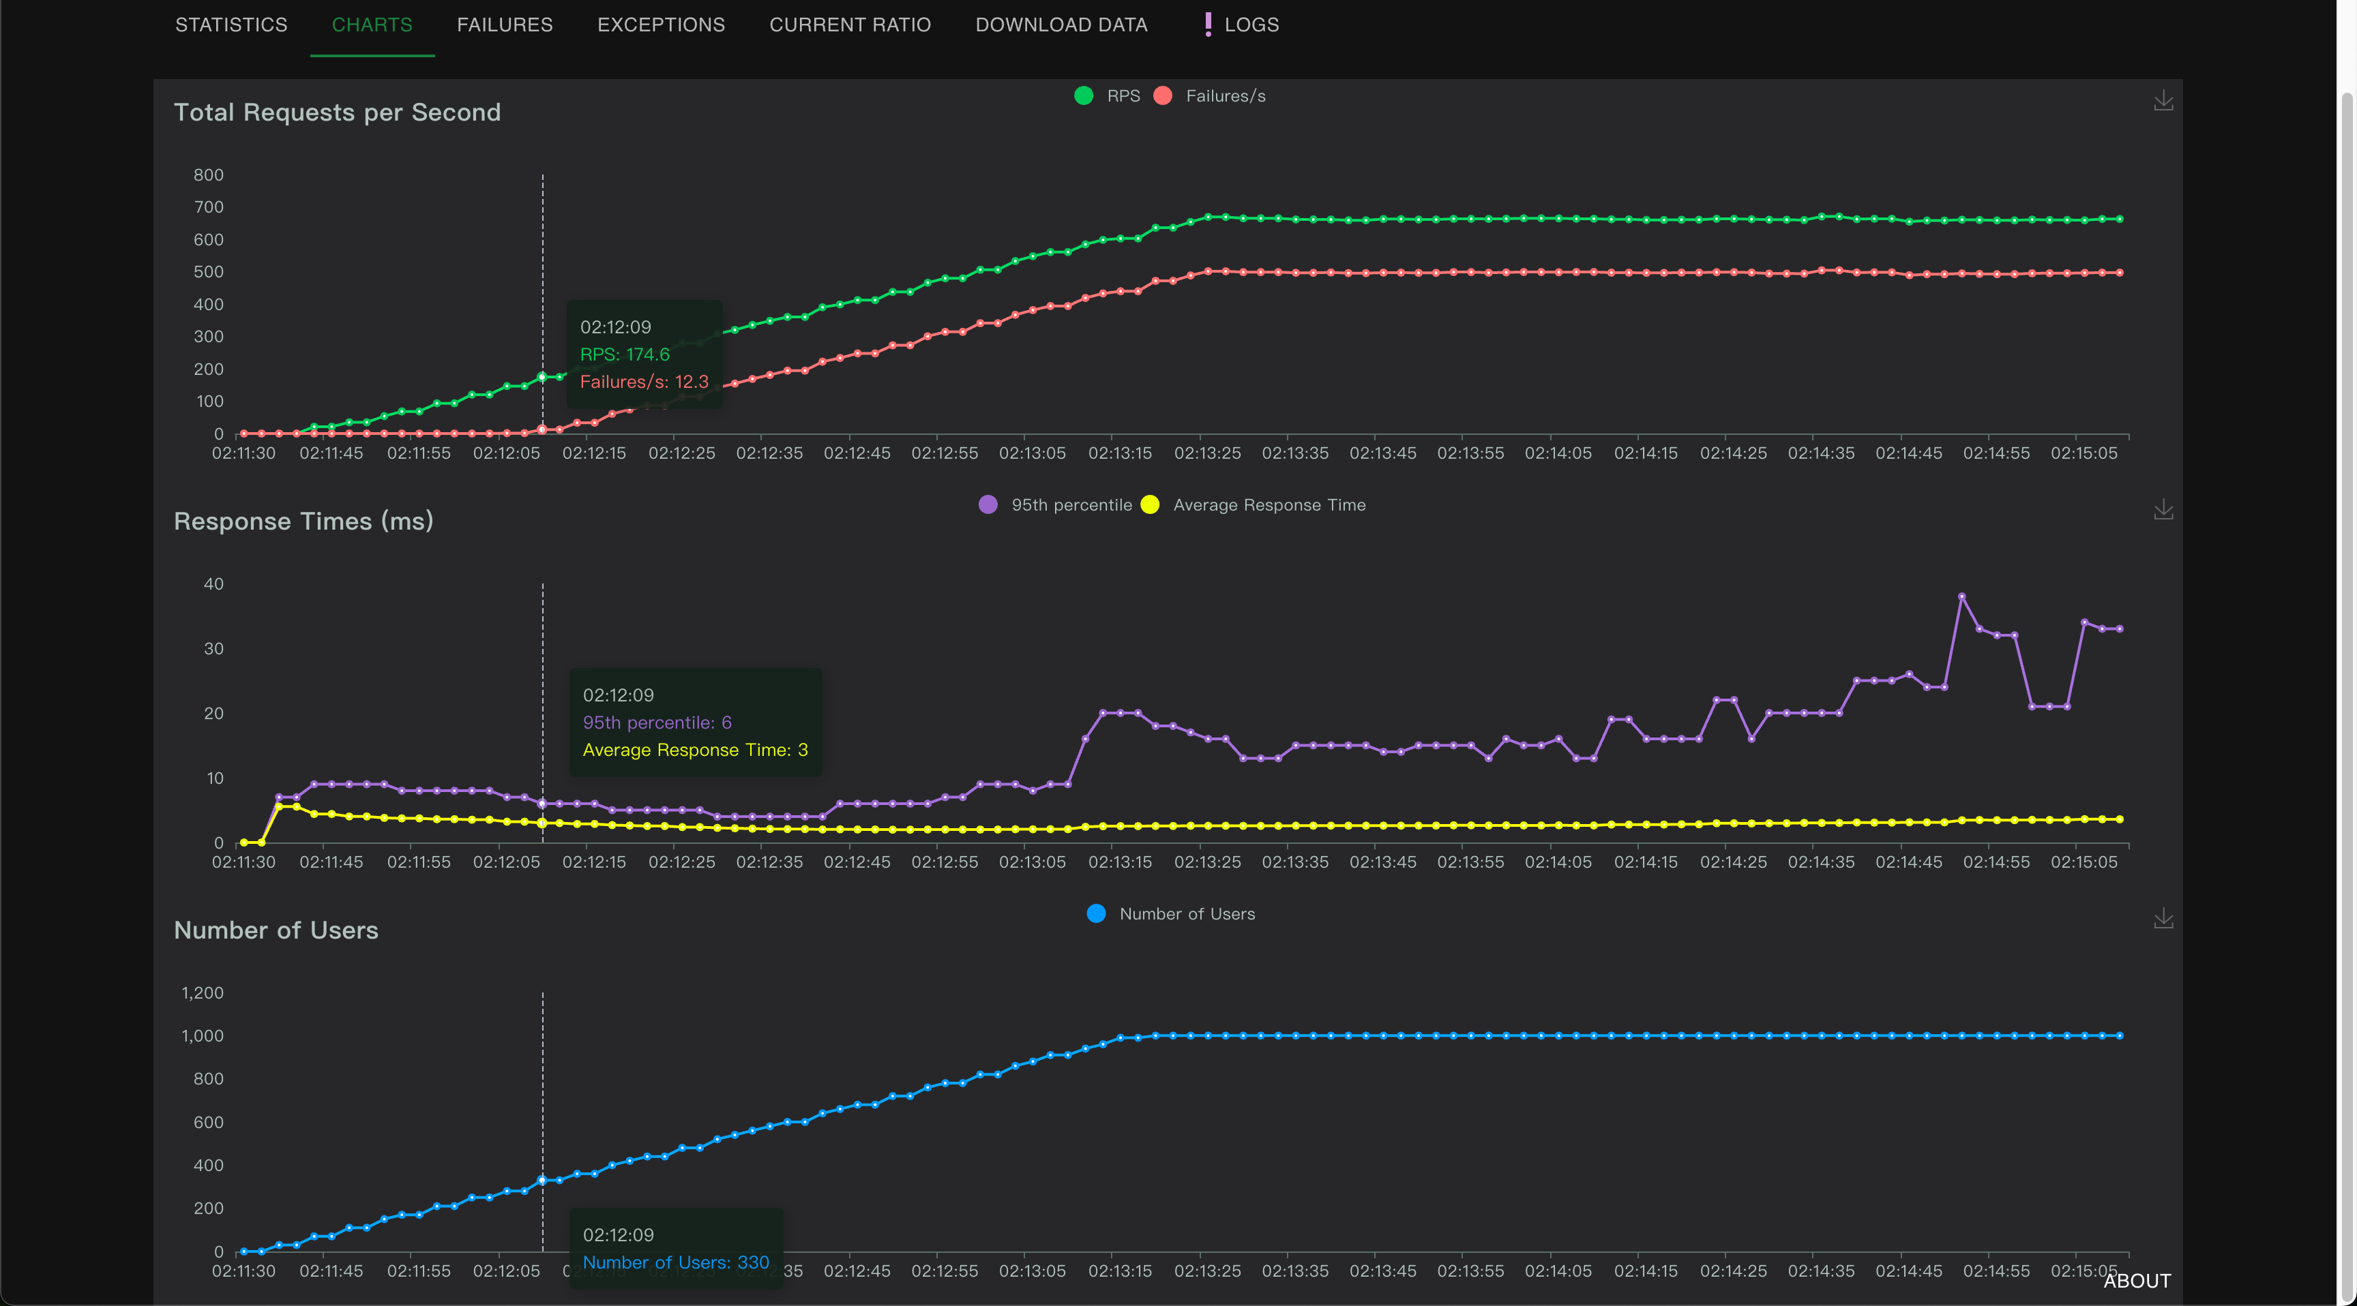The height and width of the screenshot is (1306, 2357).
Task: Click the 40 label on the response times axis
Action: (213, 583)
